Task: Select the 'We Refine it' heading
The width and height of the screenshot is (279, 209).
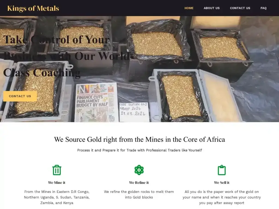Action: [139, 183]
